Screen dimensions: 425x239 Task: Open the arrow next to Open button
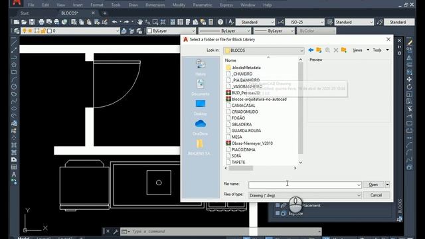(x=387, y=185)
